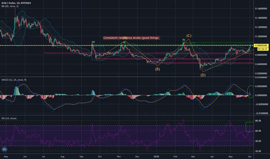Viewport: 270px width, 159px height.
Task: Select the (B) wave label
Action: [158, 69]
